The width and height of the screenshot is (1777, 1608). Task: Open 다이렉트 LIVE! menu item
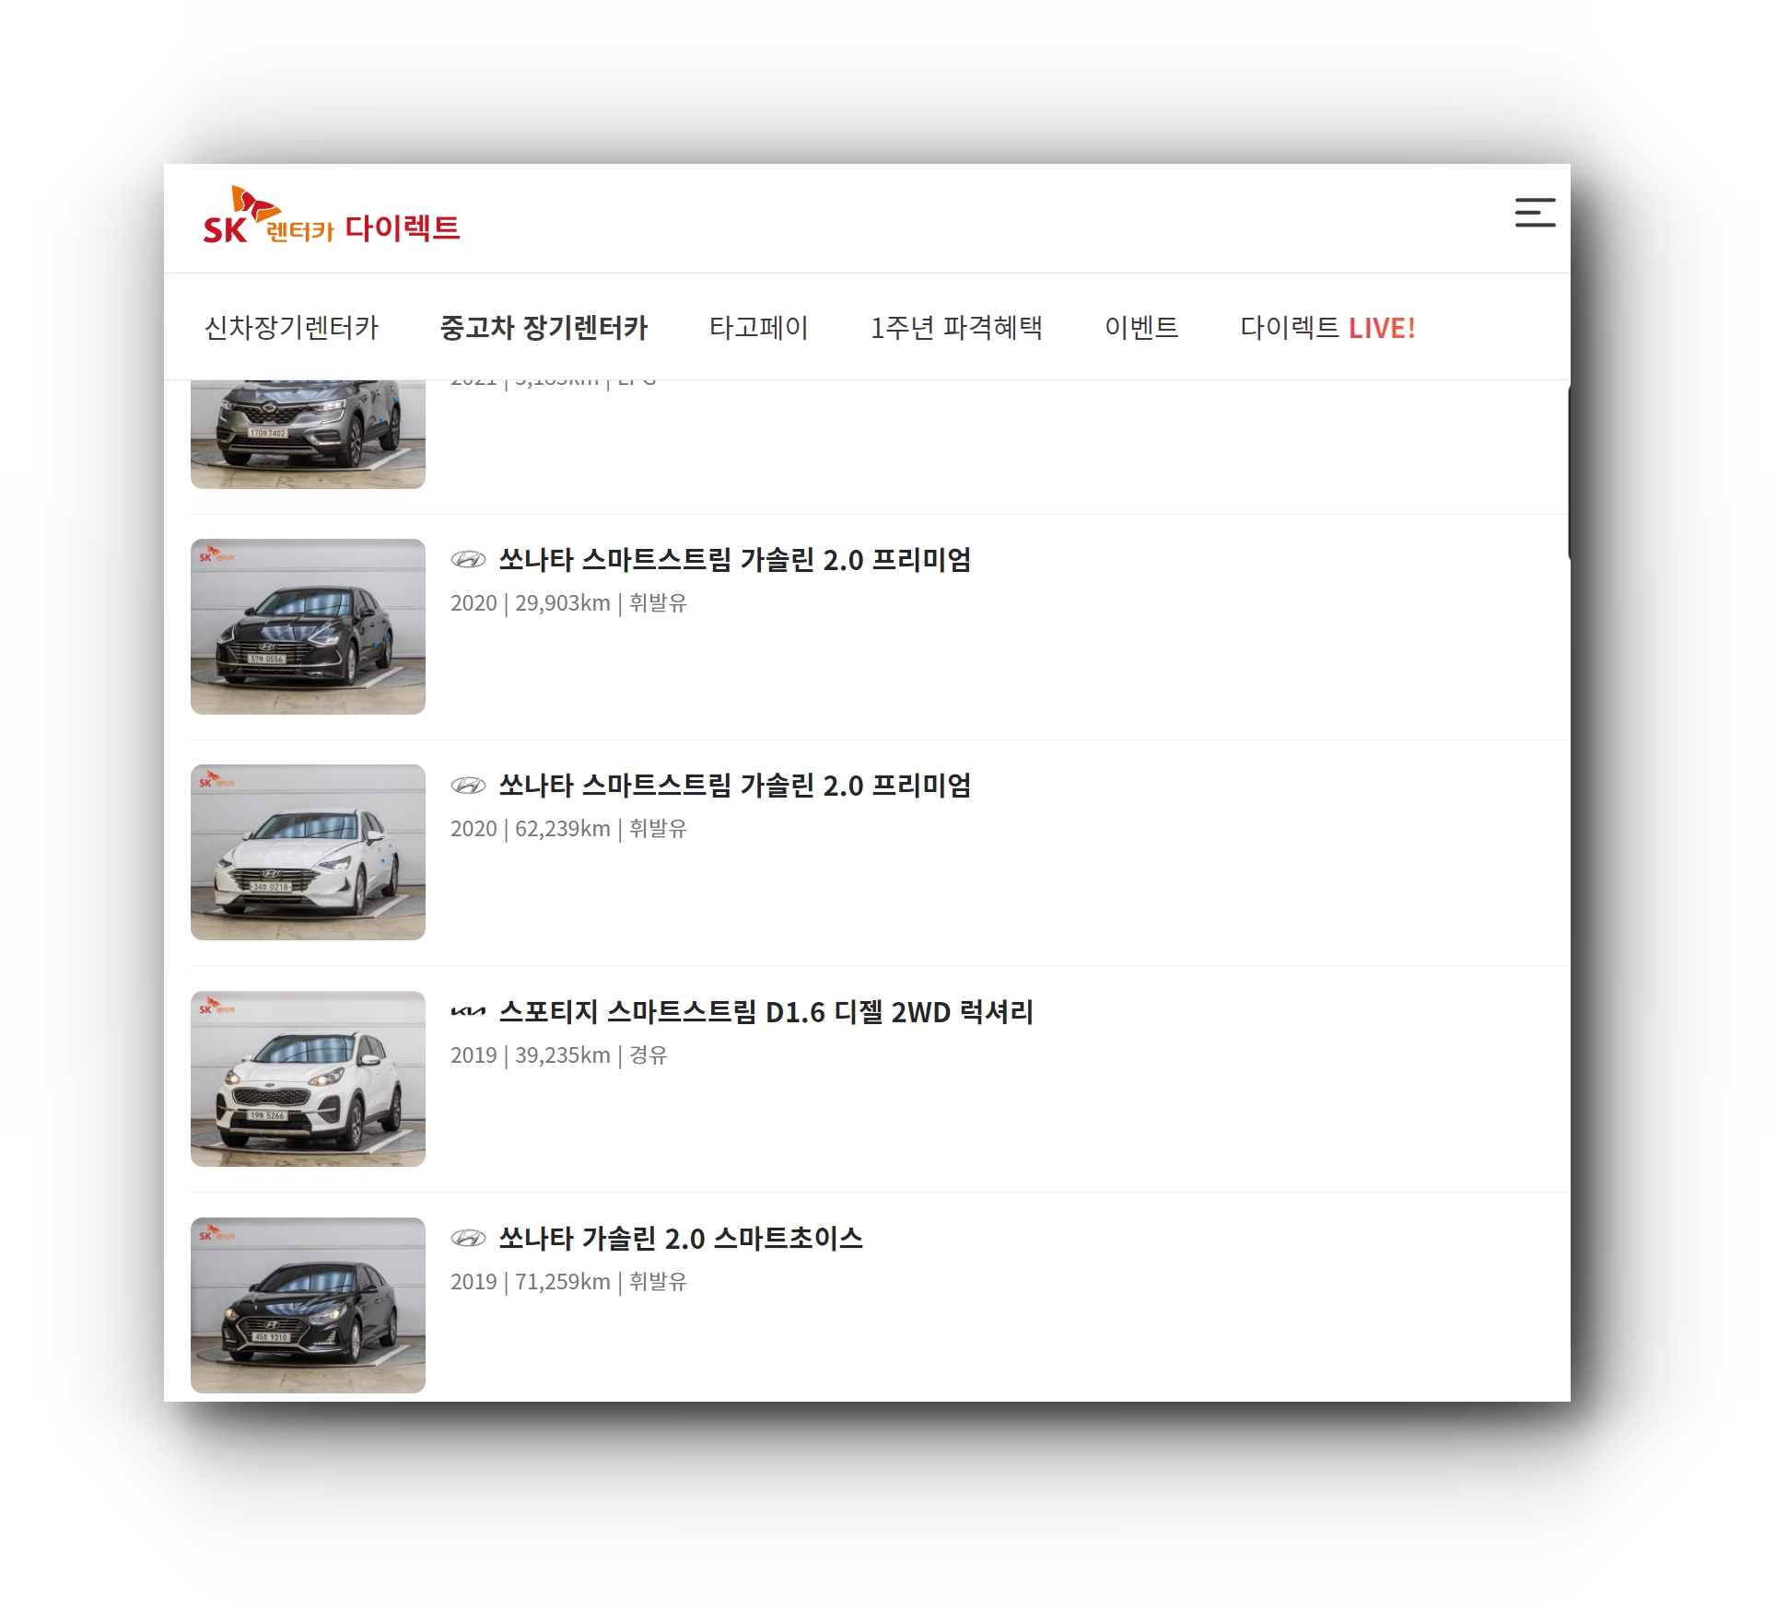[x=1327, y=328]
